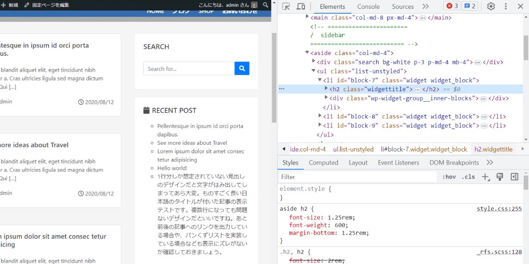Viewport: 529px width, 264px height.
Task: Open the style.css:255 source link
Action: 499,209
